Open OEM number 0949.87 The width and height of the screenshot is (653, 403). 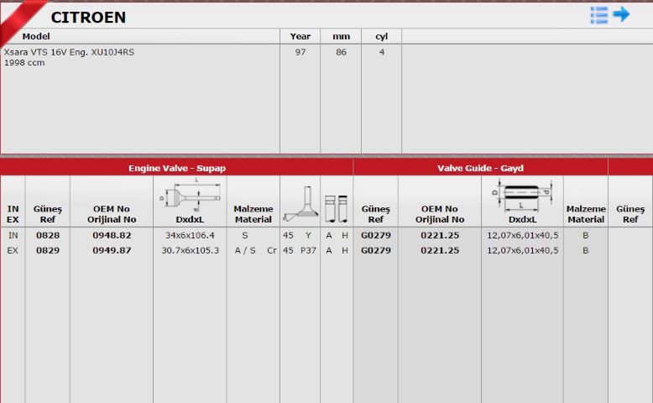[x=112, y=250]
